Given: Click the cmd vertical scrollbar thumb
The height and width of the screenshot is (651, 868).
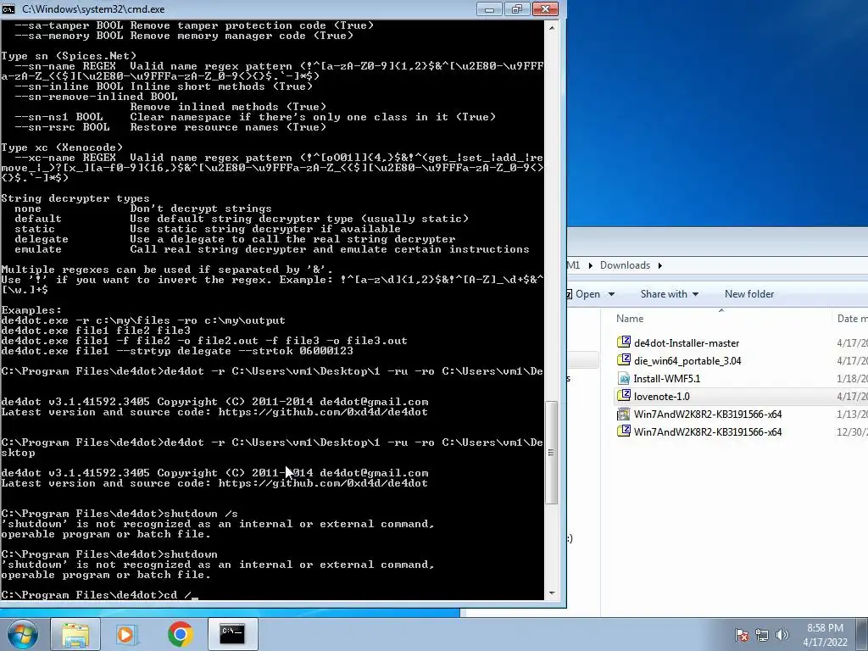Looking at the screenshot, I should point(551,453).
